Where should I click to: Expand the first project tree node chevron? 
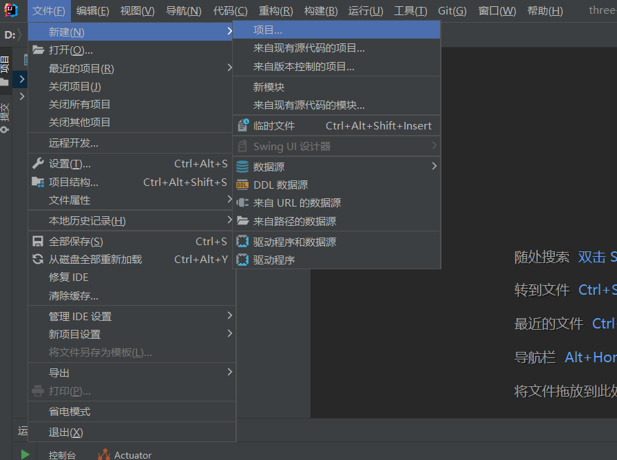pyautogui.click(x=22, y=79)
